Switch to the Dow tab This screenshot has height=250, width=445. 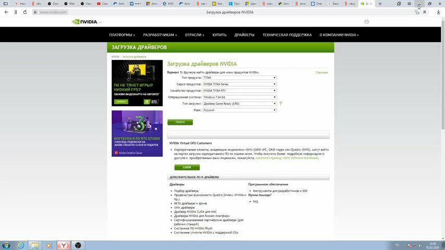(x=53, y=4)
